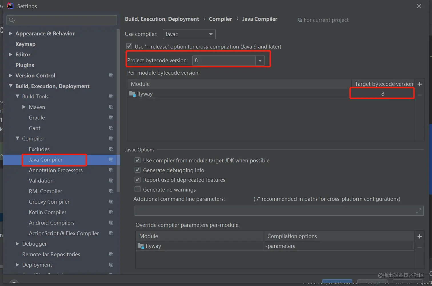The height and width of the screenshot is (286, 432).
Task: Select Remote Jar Repositories in settings tree
Action: coord(51,254)
